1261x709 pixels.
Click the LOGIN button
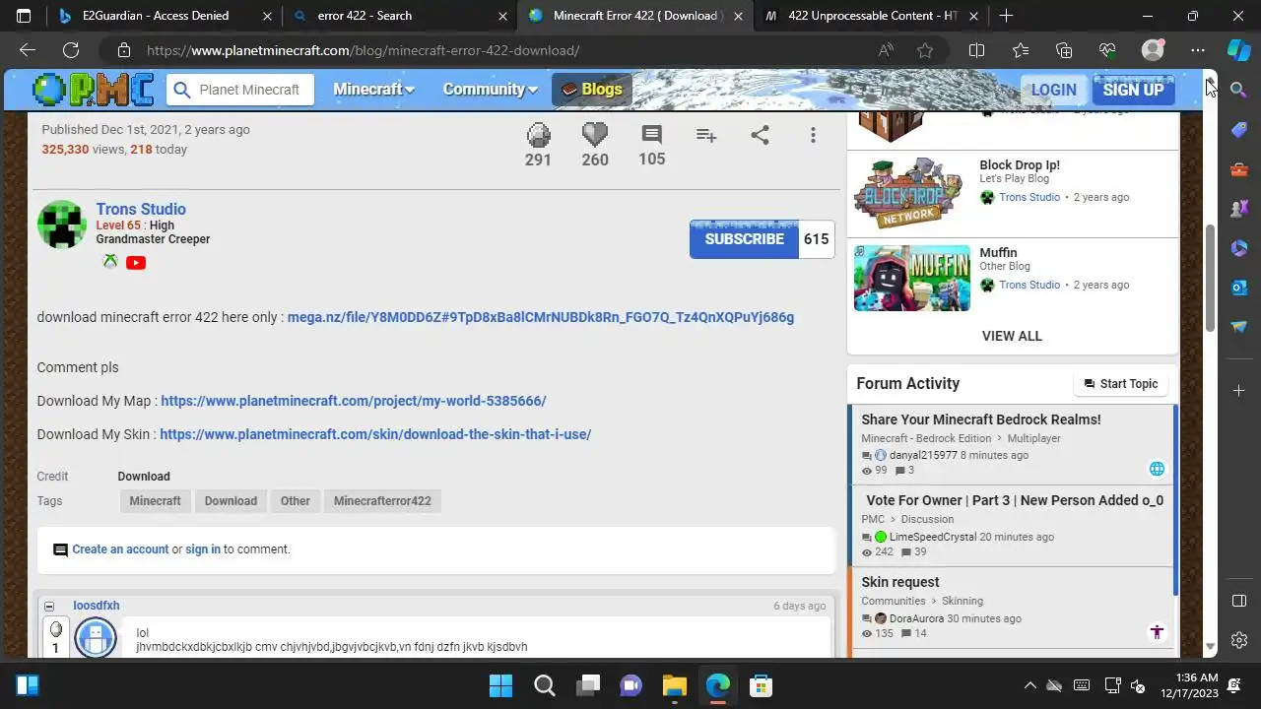pyautogui.click(x=1053, y=90)
